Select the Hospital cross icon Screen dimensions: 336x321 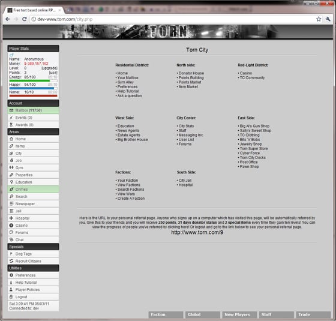[11, 218]
